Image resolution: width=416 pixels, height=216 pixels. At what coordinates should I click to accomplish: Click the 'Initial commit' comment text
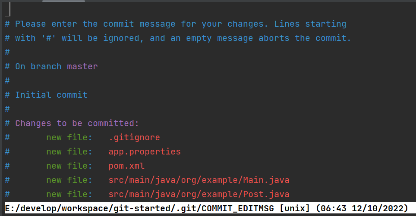tap(51, 95)
